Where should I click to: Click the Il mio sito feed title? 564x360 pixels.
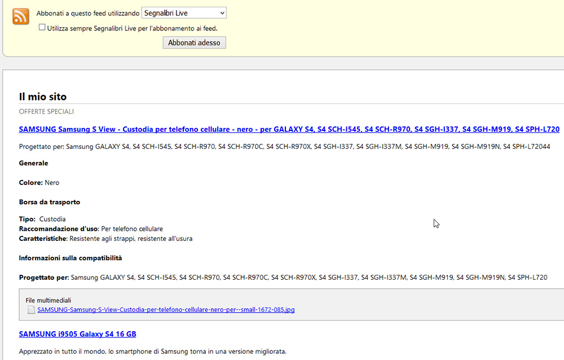click(43, 96)
